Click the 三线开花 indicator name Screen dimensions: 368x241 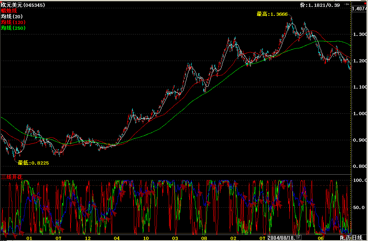coord(12,177)
